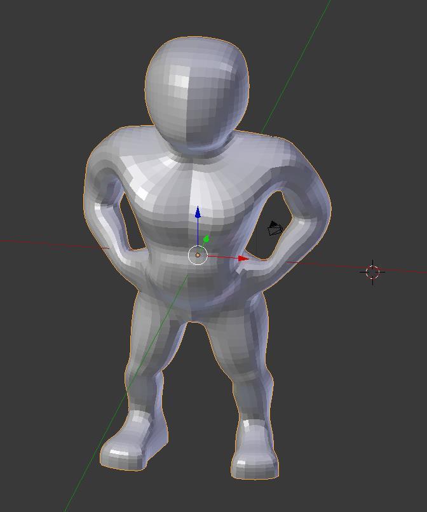This screenshot has height=512, width=427.
Task: Click the green Y-axis manipulator handle
Action: pyautogui.click(x=206, y=239)
